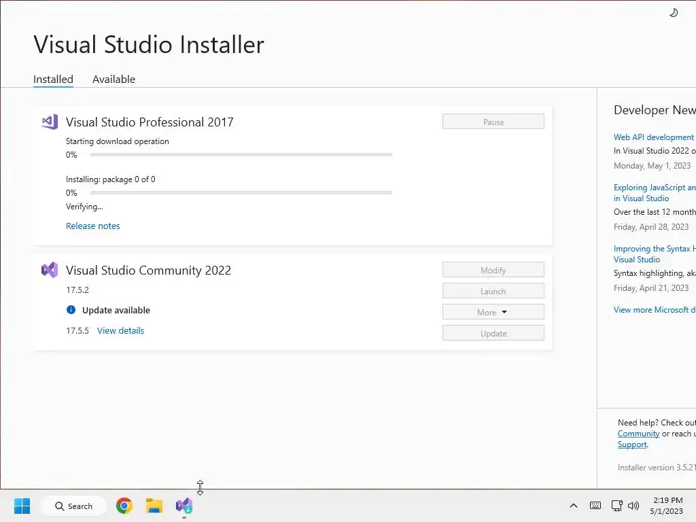Screen dimensions: 696x522
Task: Click View more Microsoft developer news
Action: [655, 310]
